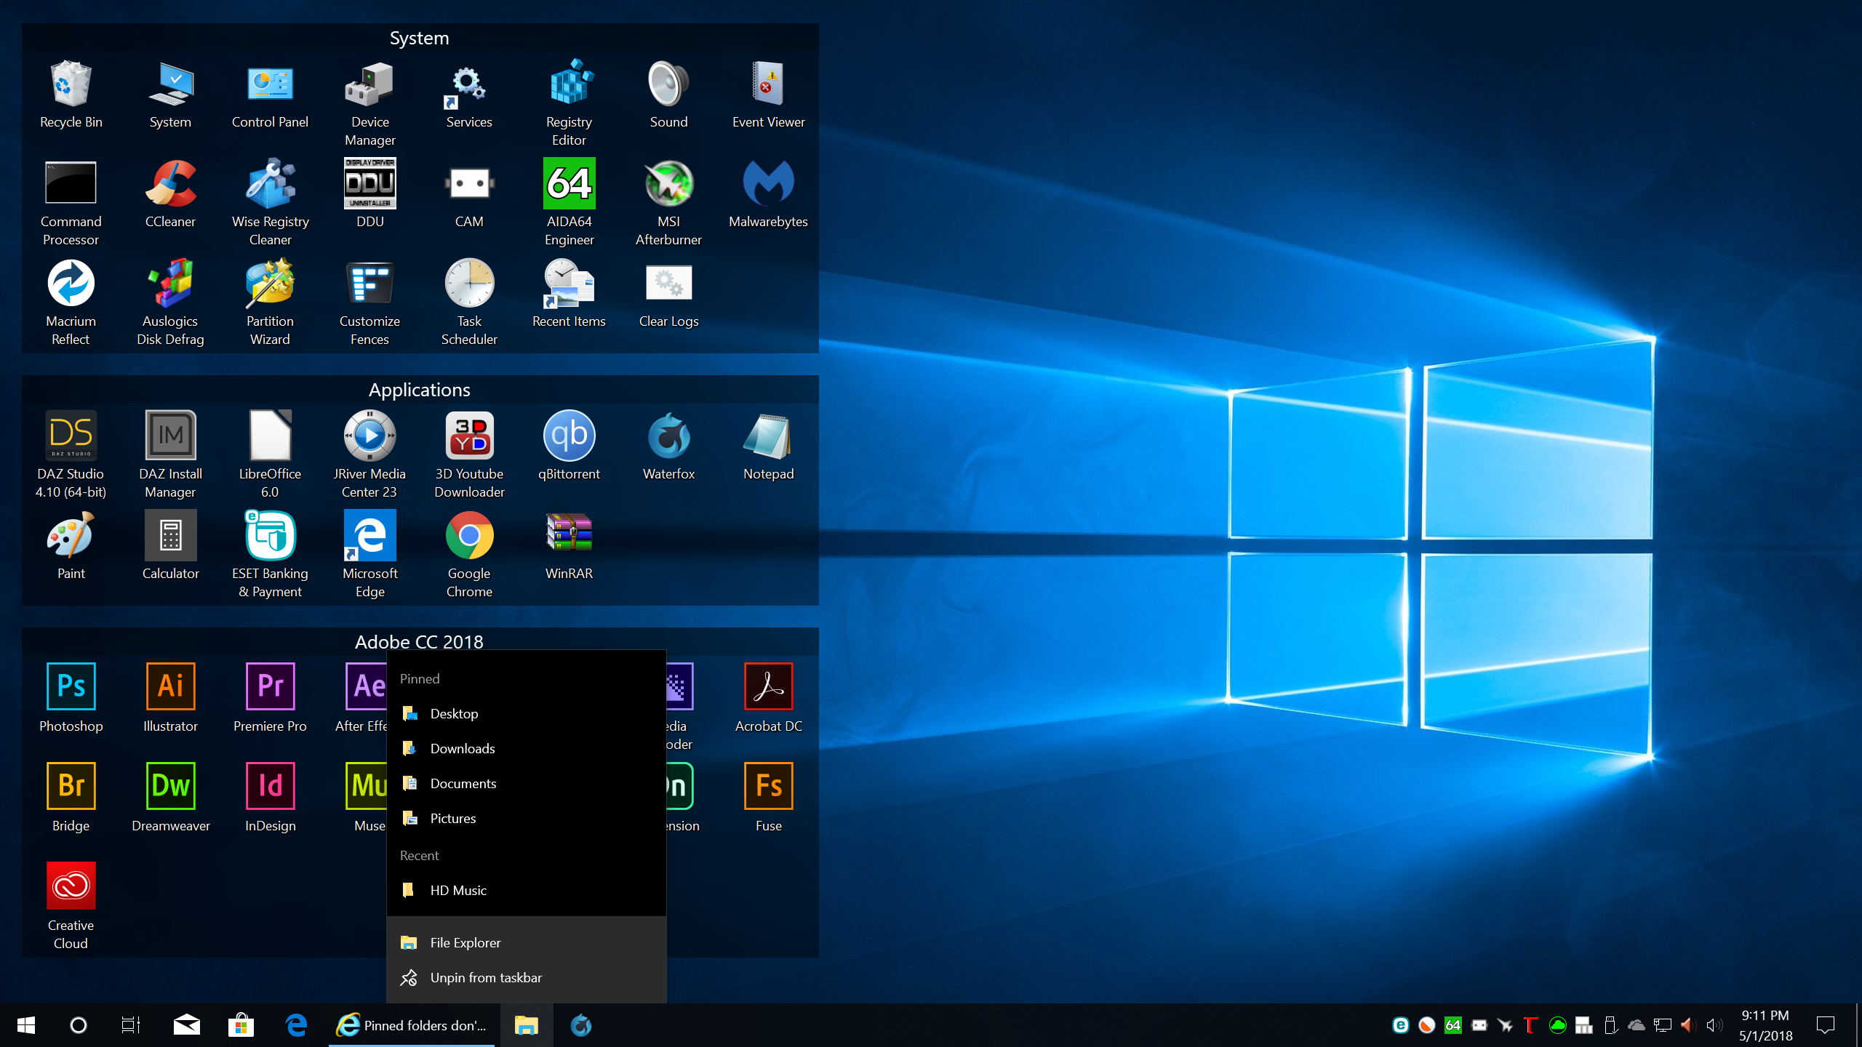The image size is (1862, 1047).
Task: Launch Waterfox from Applications fence
Action: pos(668,446)
